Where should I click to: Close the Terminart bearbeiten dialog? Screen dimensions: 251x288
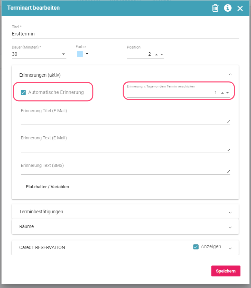pyautogui.click(x=240, y=8)
